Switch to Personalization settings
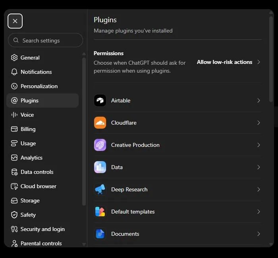Screen dimensions: 278x258 coord(42,86)
